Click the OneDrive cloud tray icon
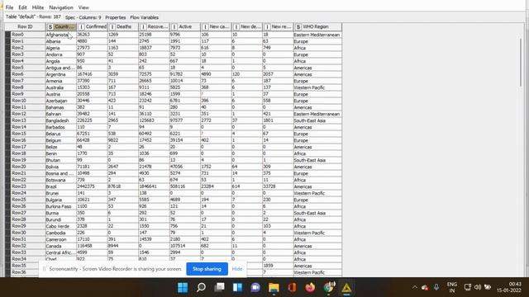529x297 pixels. point(425,288)
